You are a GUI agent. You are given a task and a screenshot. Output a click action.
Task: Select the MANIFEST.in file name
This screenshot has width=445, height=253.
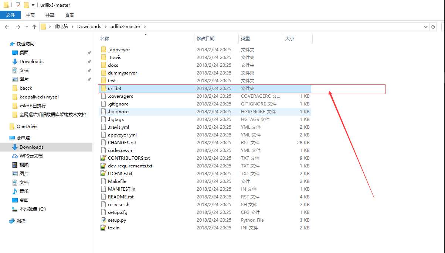(122, 189)
